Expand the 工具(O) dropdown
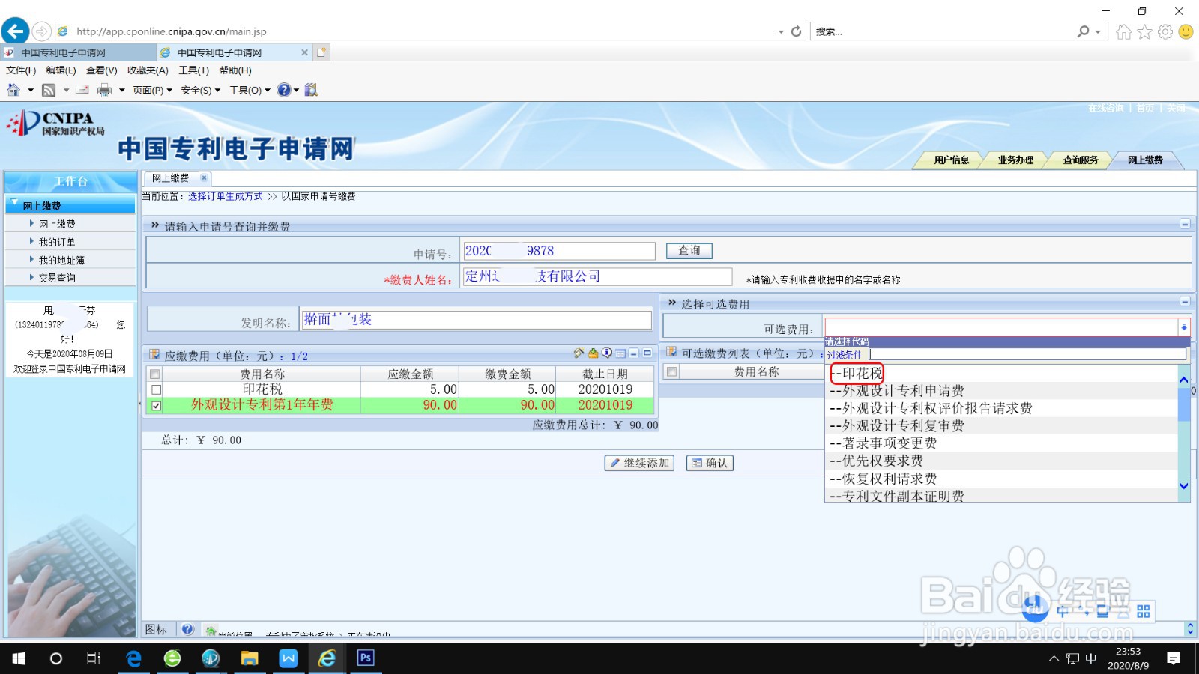Image resolution: width=1199 pixels, height=674 pixels. click(250, 90)
